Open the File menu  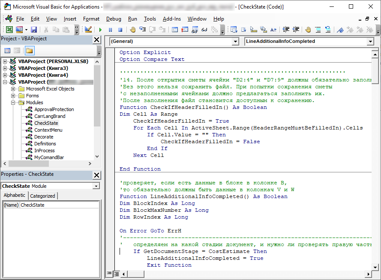tap(20, 19)
